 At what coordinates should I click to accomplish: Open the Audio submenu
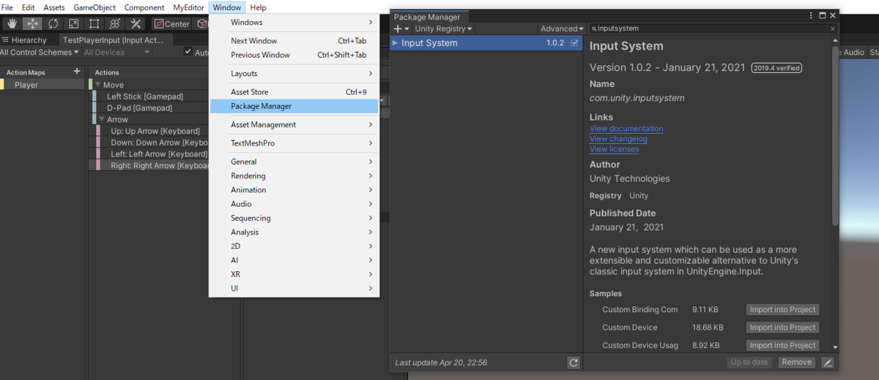293,204
